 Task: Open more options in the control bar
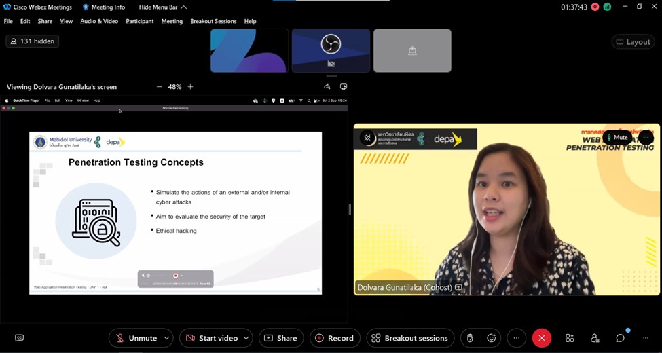[517, 338]
